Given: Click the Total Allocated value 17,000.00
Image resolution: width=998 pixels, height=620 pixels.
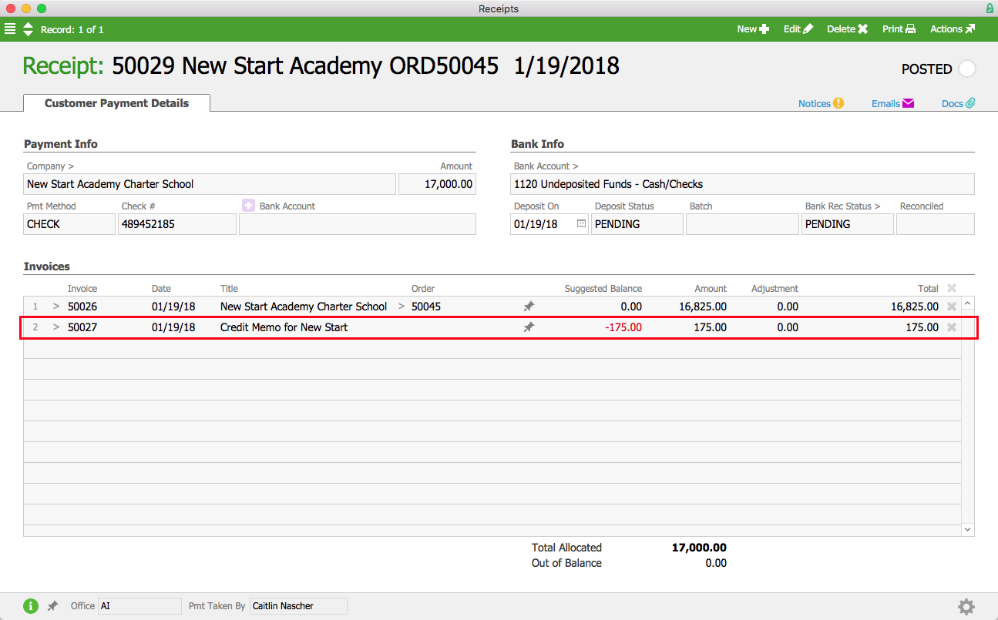Looking at the screenshot, I should point(699,548).
